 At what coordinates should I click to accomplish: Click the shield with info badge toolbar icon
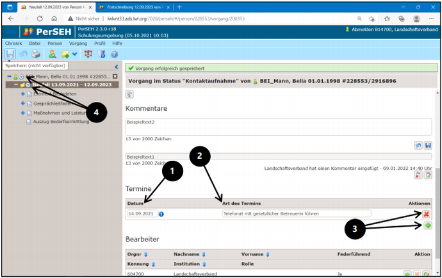(x=101, y=54)
